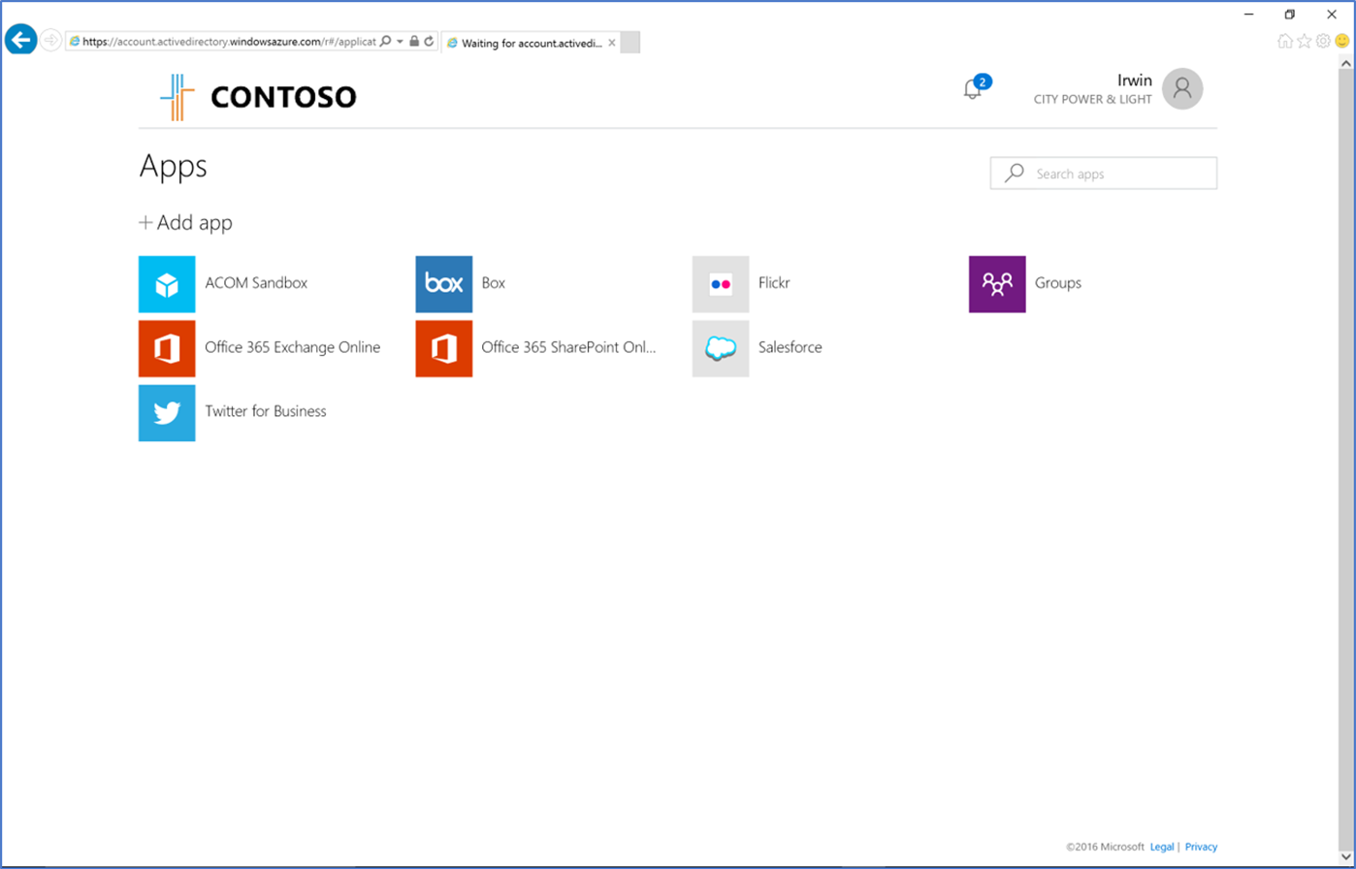Image resolution: width=1356 pixels, height=869 pixels.
Task: Launch the Box app icon
Action: coord(444,284)
